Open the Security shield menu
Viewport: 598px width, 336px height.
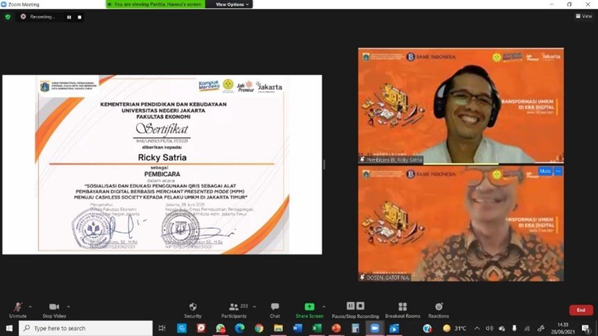pyautogui.click(x=193, y=310)
